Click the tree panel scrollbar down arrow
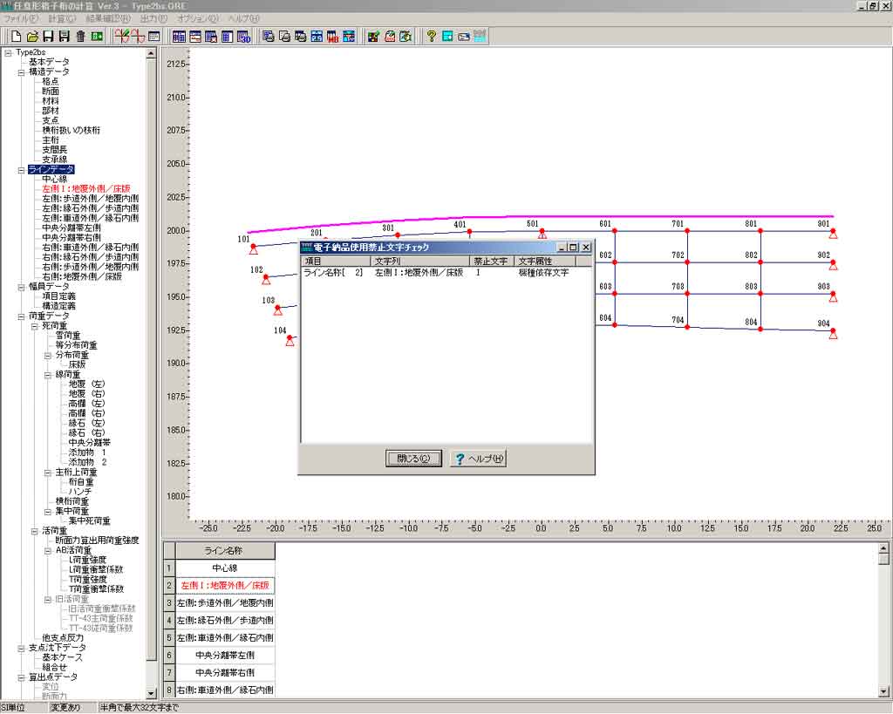 (x=151, y=692)
